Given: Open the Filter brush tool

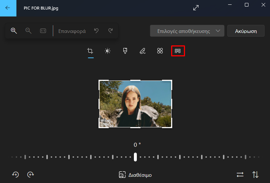Looking at the screenshot, I should click(x=125, y=51).
